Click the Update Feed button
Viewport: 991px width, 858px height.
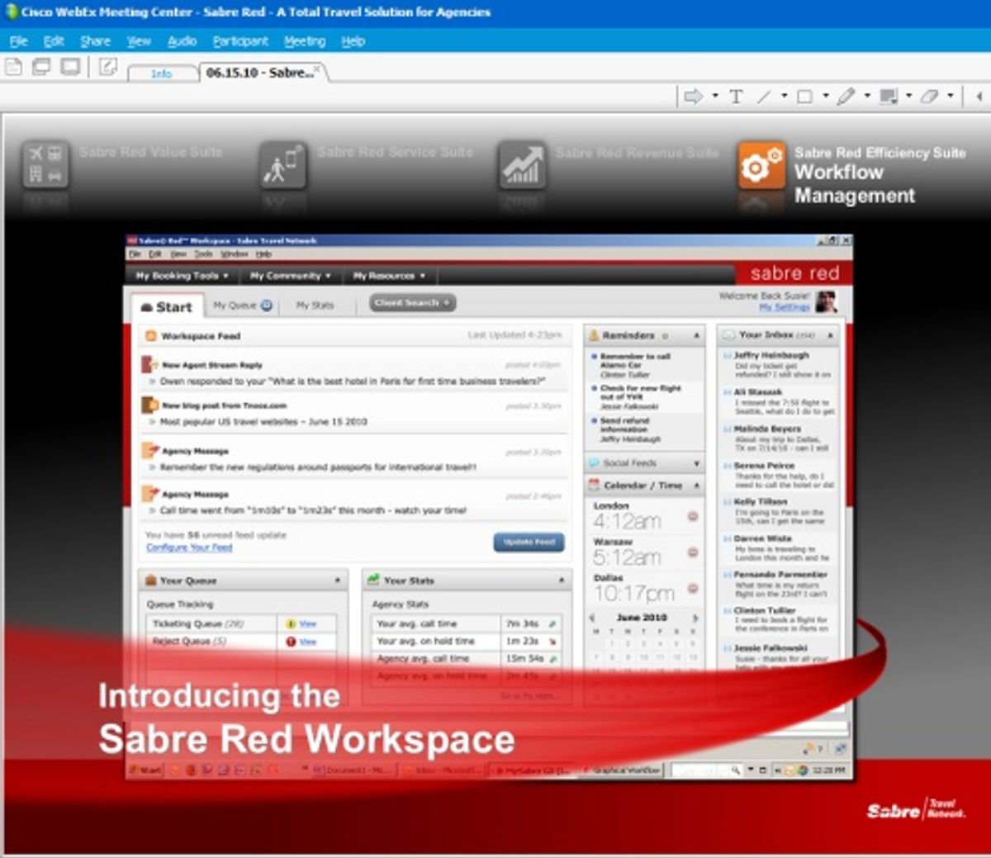(x=528, y=543)
